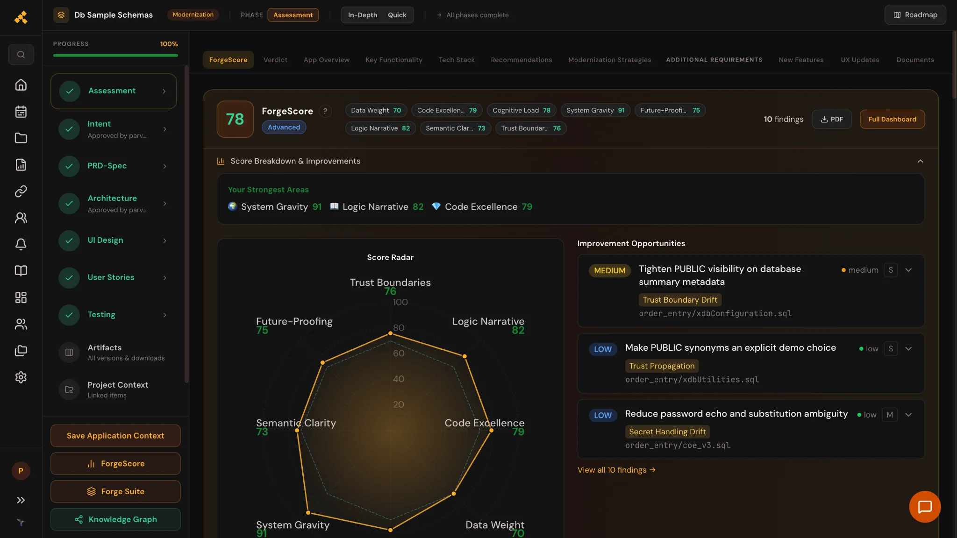Open the report chart file icon
The height and width of the screenshot is (538, 957).
coord(21,165)
